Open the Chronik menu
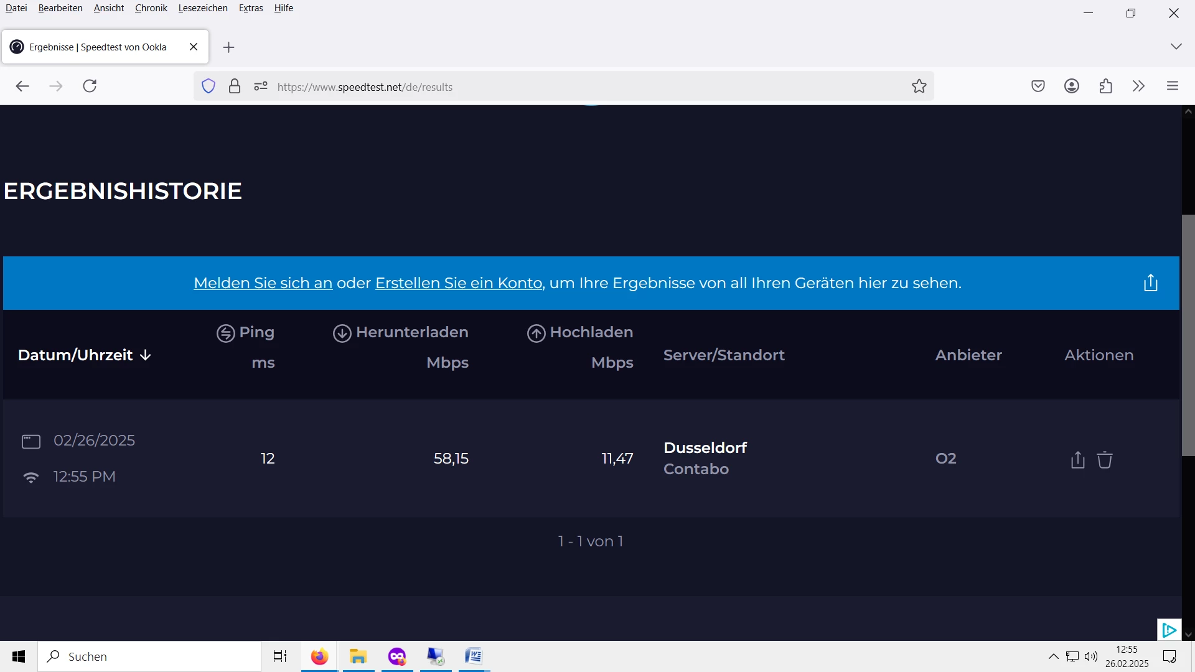 pyautogui.click(x=151, y=8)
